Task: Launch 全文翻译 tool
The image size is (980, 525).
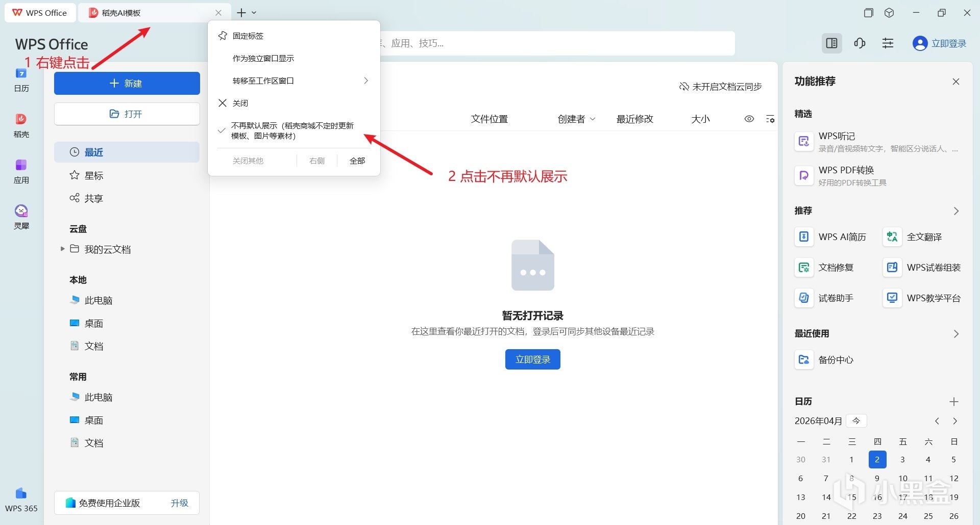Action: (914, 237)
